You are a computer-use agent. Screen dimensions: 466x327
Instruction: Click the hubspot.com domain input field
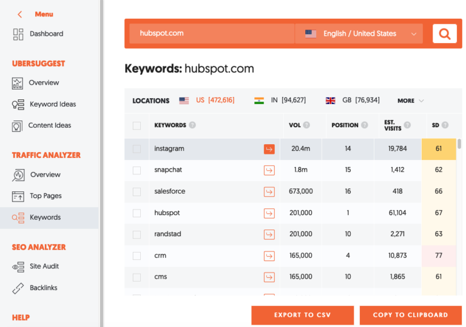pyautogui.click(x=212, y=33)
